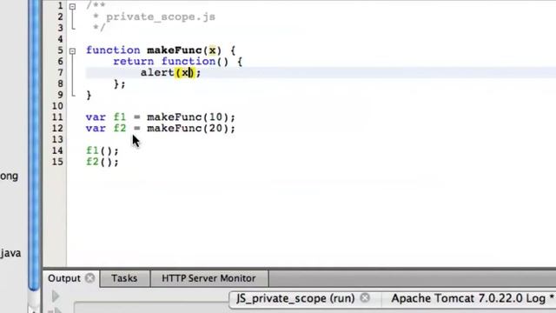Open the Tasks tab
This screenshot has height=313, width=556.
(124, 278)
